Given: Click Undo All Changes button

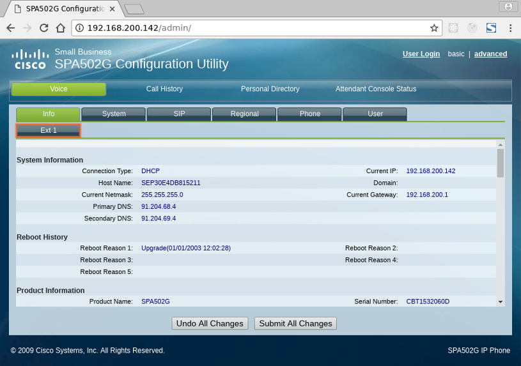Looking at the screenshot, I should point(210,323).
